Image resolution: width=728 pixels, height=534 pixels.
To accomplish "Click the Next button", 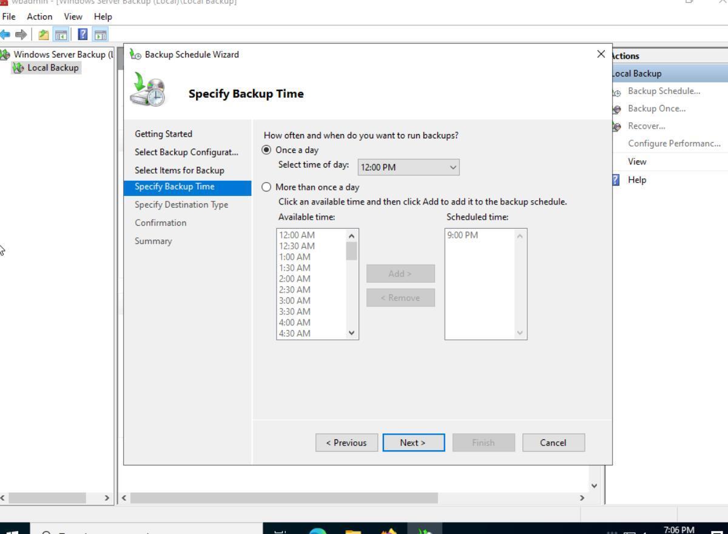I will click(x=413, y=442).
